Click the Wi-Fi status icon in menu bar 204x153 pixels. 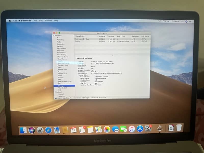tap(160, 21)
